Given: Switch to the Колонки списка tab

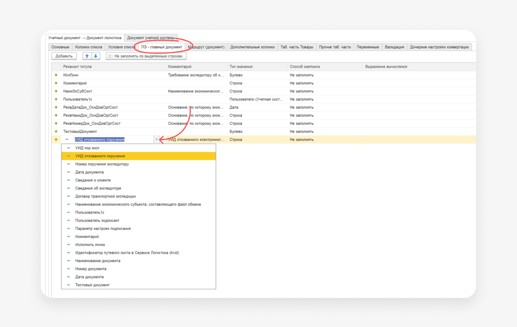Looking at the screenshot, I should coord(89,47).
